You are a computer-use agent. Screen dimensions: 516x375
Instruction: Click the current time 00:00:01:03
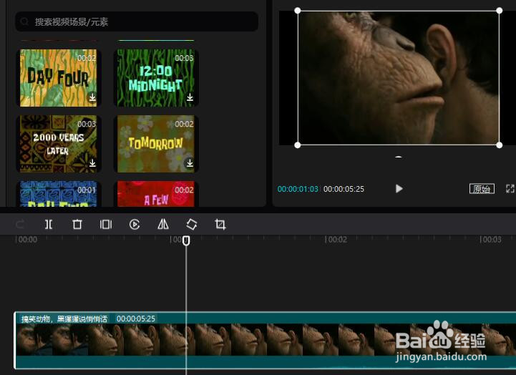point(298,189)
